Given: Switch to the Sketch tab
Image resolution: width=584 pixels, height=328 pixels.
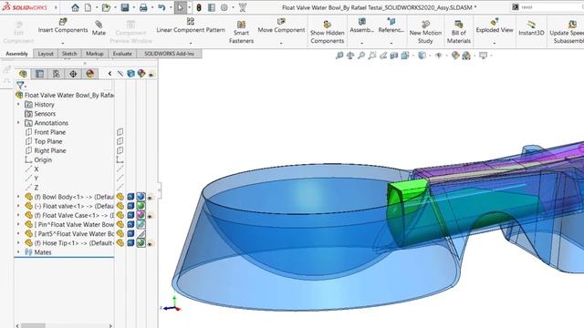Looking at the screenshot, I should 69,54.
